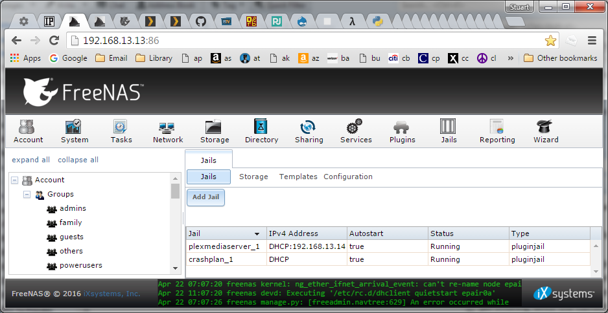This screenshot has height=313, width=608.
Task: Open the Plugins toolbar icon
Action: point(402,131)
